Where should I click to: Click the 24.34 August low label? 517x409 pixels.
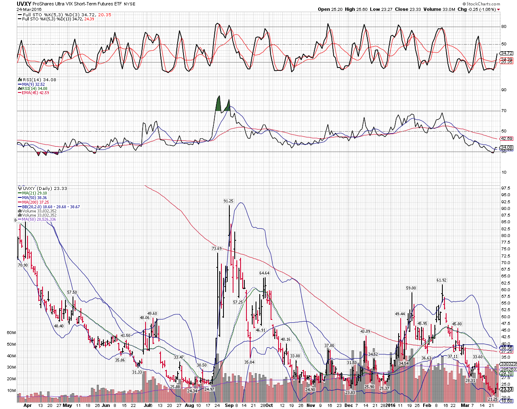[x=192, y=391]
